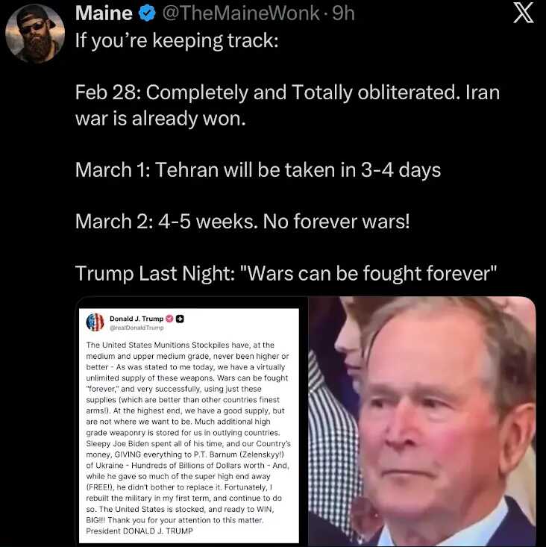Screen dimensions: 546x547
Task: Open the photo of the grey-haired man
Action: (x=422, y=422)
